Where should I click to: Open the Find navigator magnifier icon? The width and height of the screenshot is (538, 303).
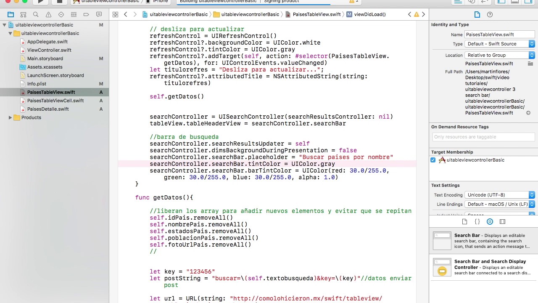click(x=36, y=14)
